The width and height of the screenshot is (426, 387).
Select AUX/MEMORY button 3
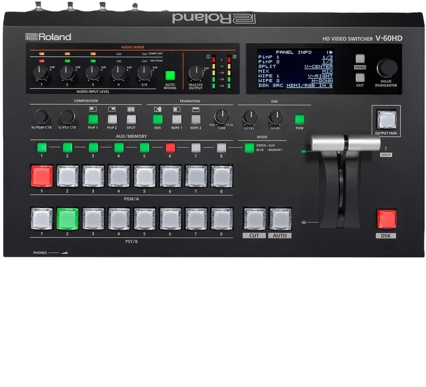93,147
